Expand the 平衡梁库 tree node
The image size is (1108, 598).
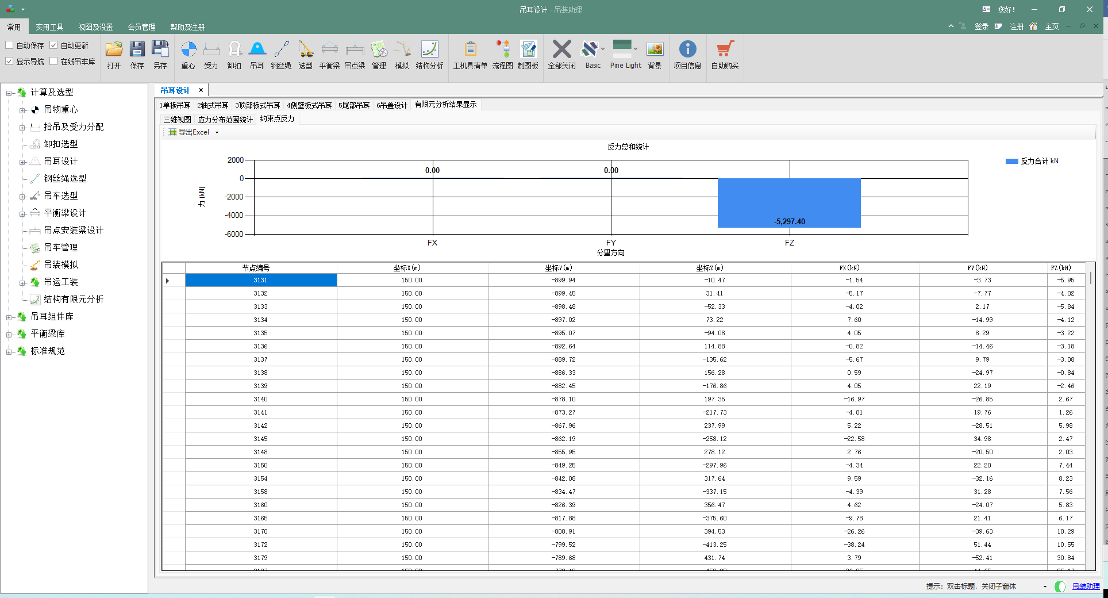point(9,335)
